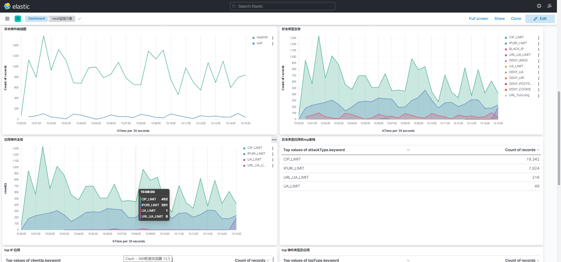Open legend options for URL_UA_LIMIT in 攻击类型走势
Screen dimensions: 561x262
coord(539,55)
